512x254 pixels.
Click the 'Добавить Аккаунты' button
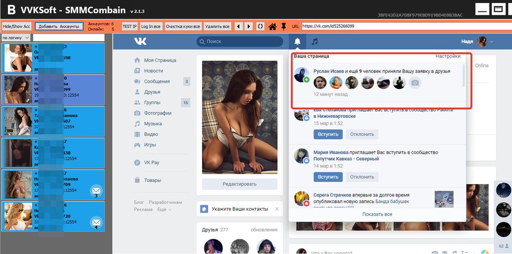[x=59, y=26]
